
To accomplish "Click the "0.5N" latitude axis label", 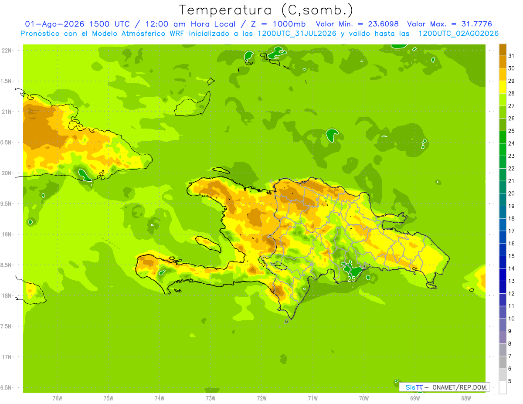I will click(x=7, y=143).
